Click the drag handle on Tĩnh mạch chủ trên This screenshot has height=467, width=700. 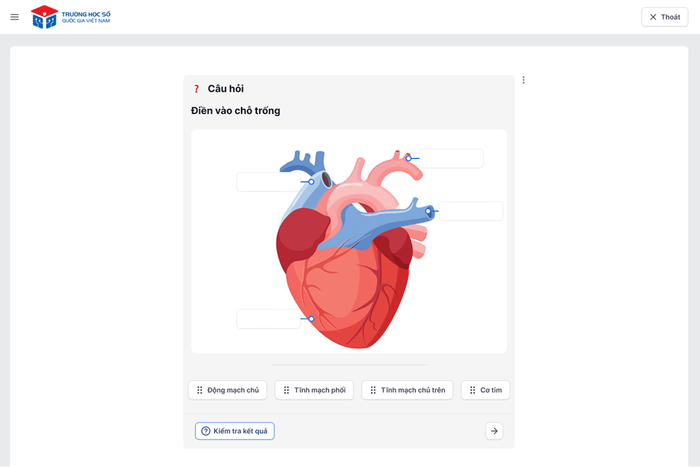373,390
